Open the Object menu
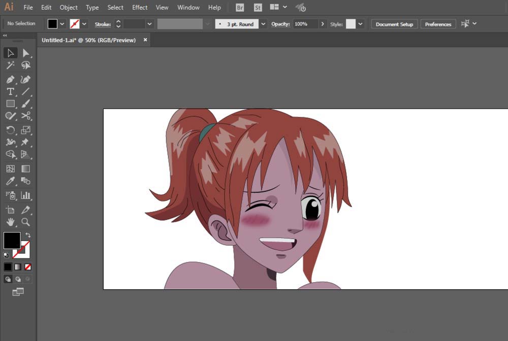The height and width of the screenshot is (341, 508). coord(69,8)
